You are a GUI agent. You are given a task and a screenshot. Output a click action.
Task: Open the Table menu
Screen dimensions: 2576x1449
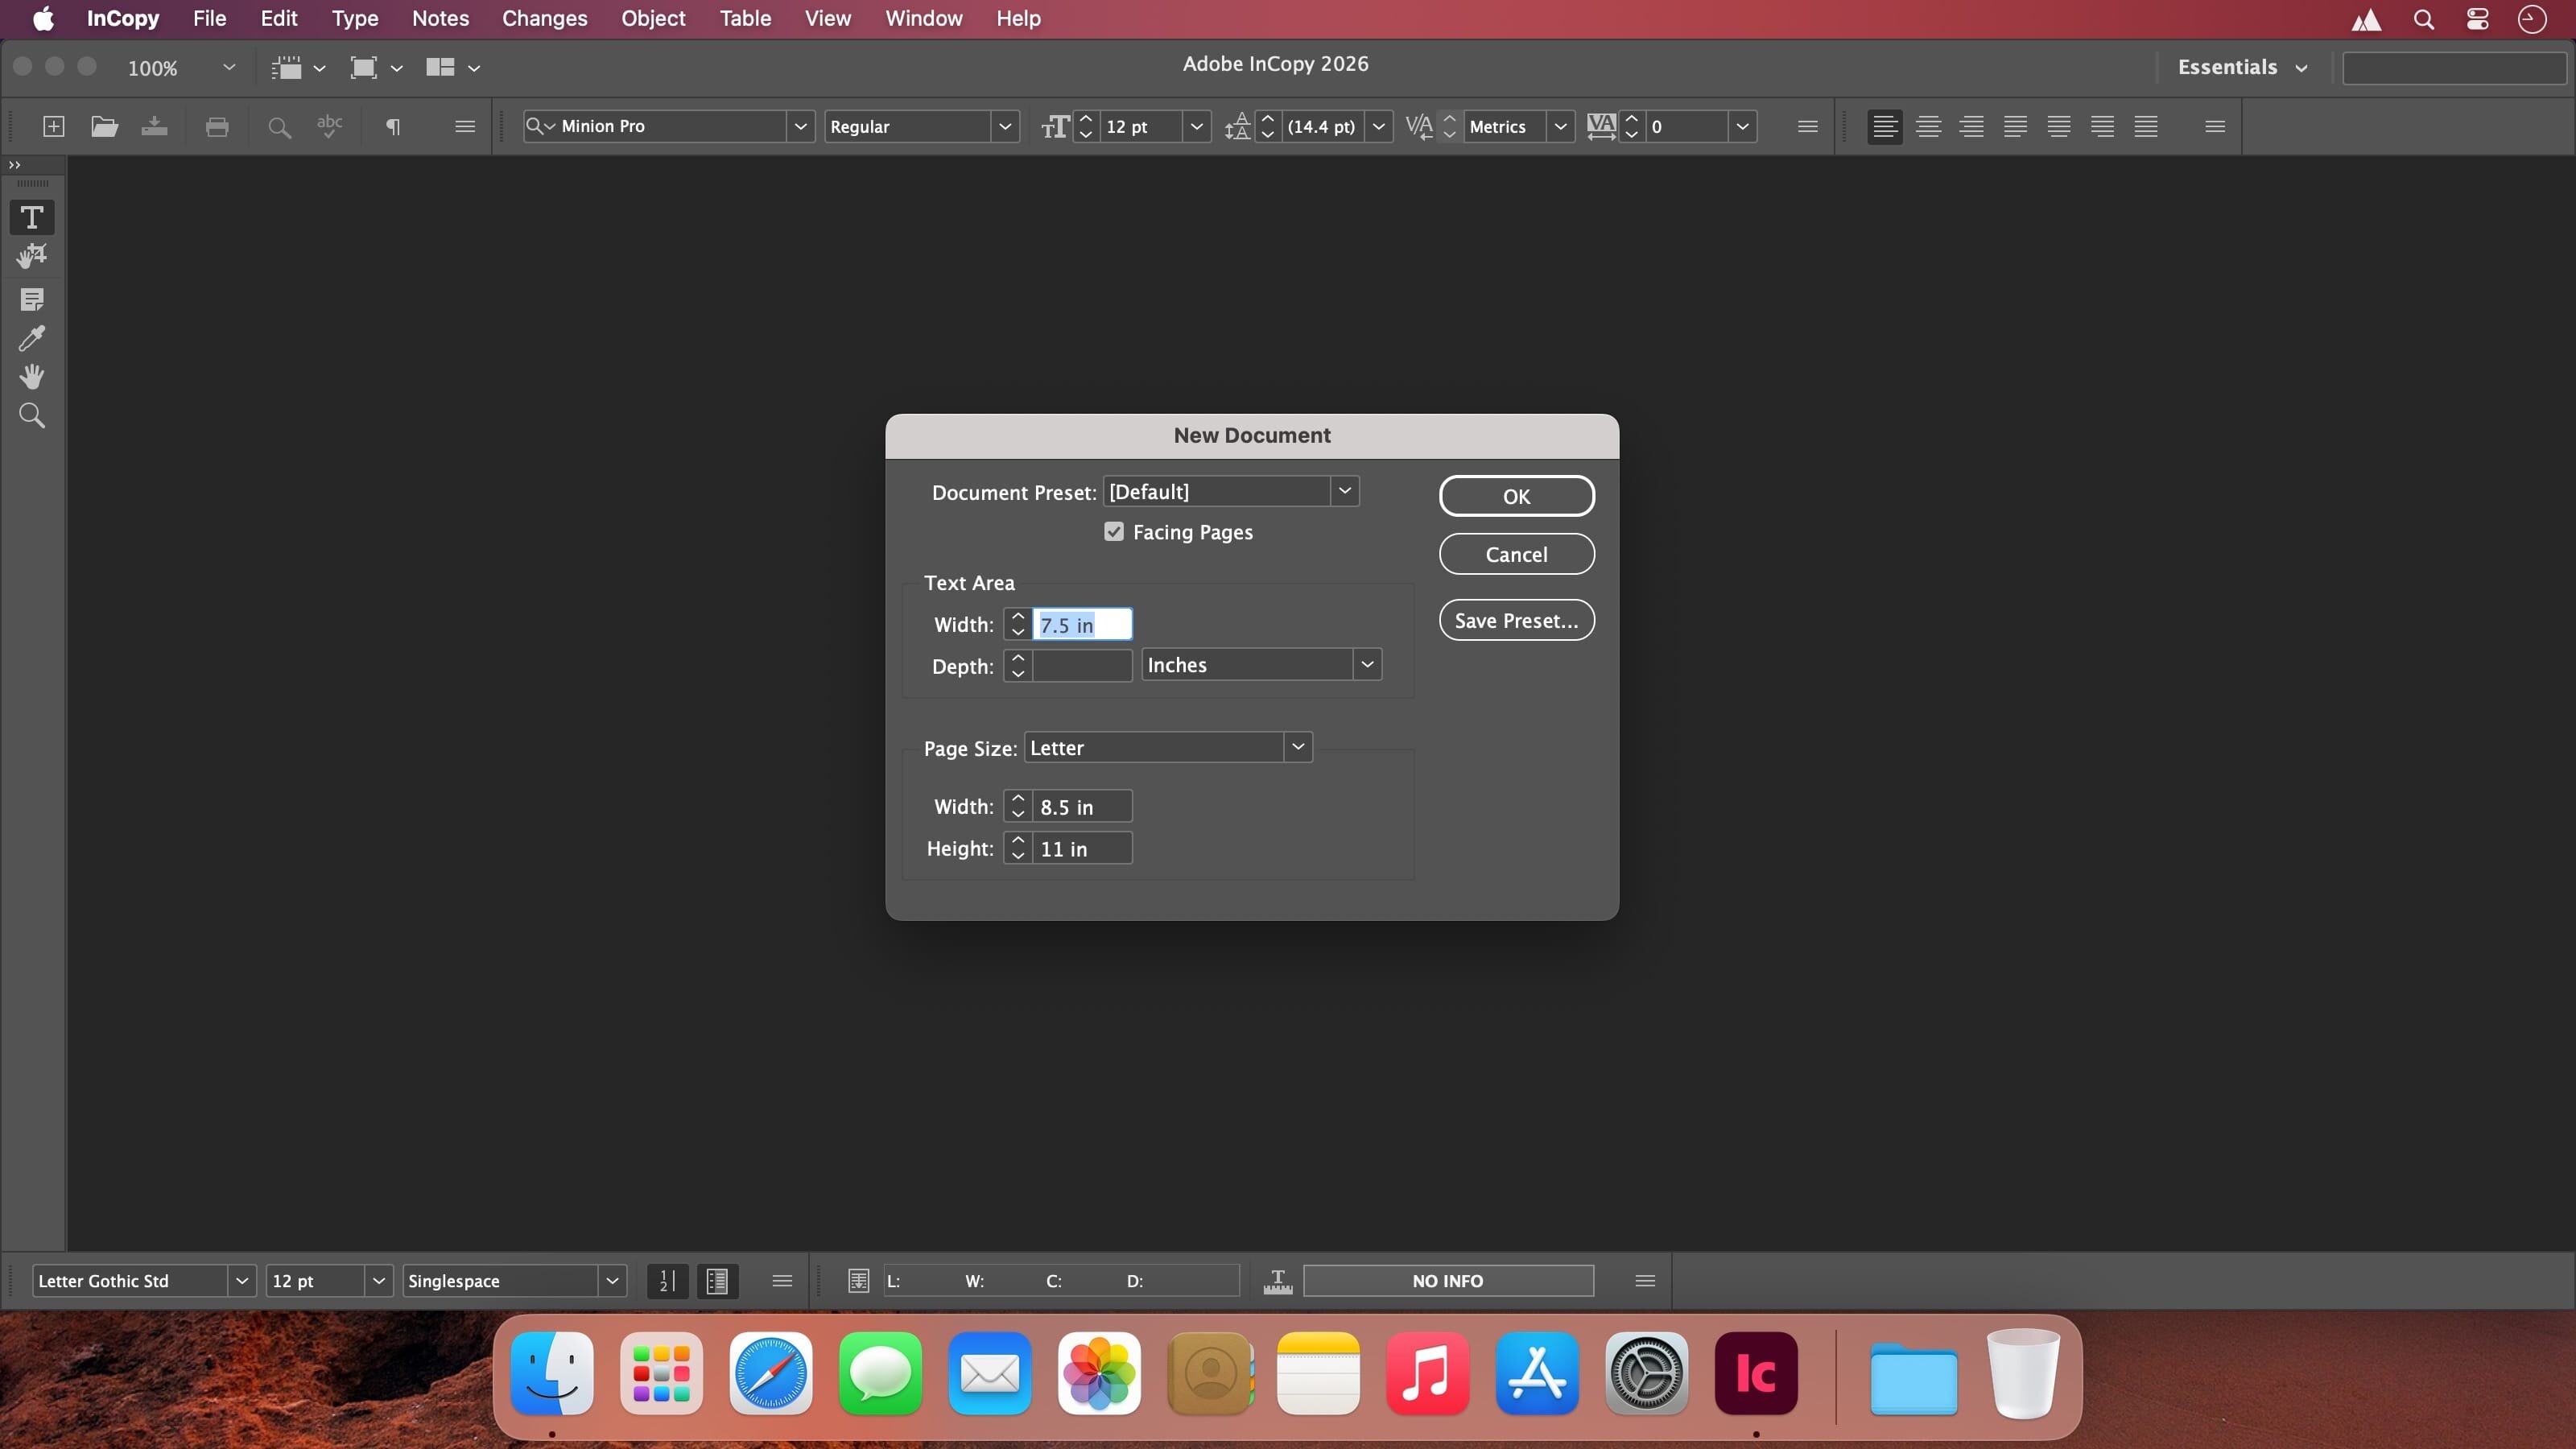tap(745, 18)
